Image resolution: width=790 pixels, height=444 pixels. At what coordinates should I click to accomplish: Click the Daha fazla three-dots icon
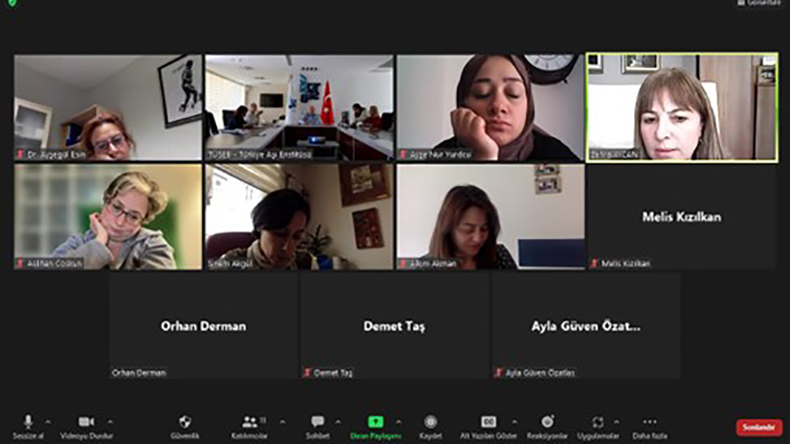click(x=650, y=423)
